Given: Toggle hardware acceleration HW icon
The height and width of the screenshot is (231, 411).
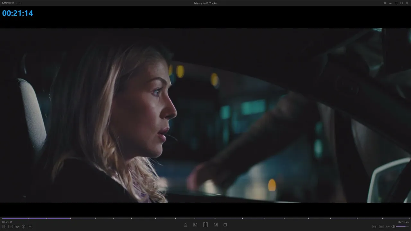Looking at the screenshot, I should [375, 227].
